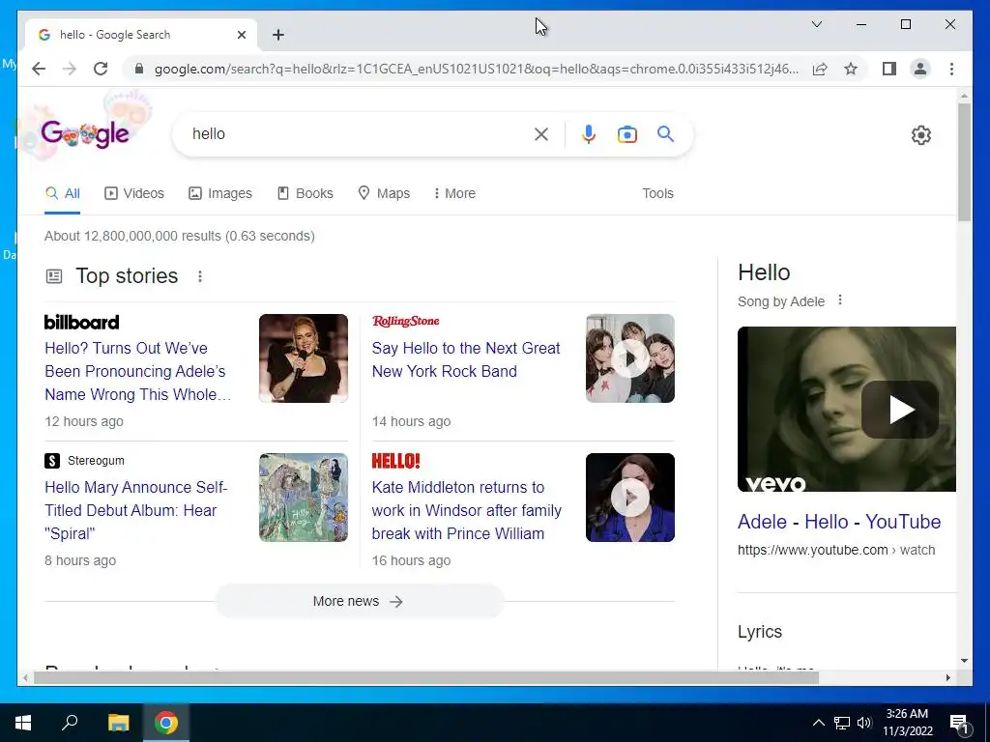Go back using the browser back arrow
Viewport: 990px width, 742px height.
click(x=39, y=69)
